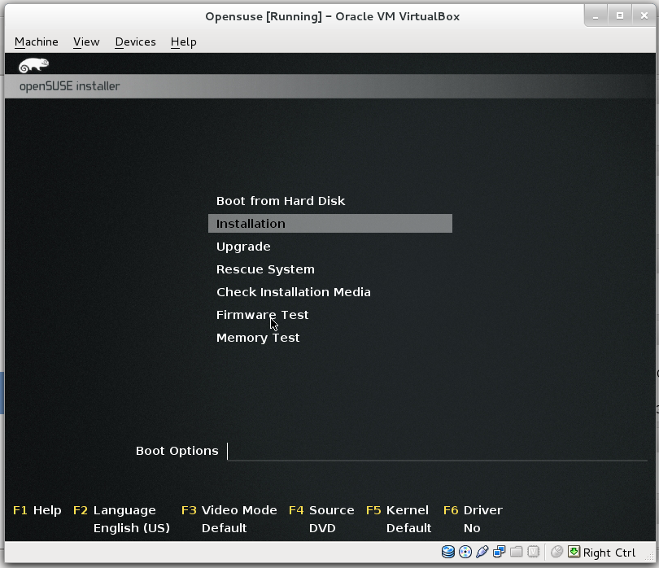The height and width of the screenshot is (568, 659).
Task: Select Check Installation Media option
Action: pos(293,291)
